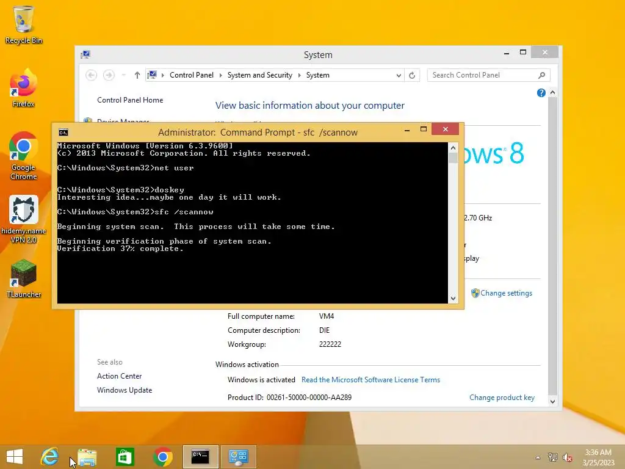This screenshot has width=625, height=469.
Task: Expand arrow after Control Panel breadcrumb
Action: click(220, 75)
